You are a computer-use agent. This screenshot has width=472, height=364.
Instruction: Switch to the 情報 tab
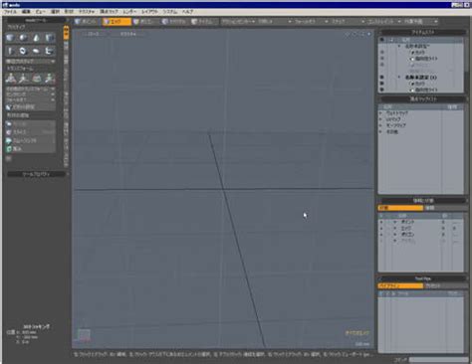pos(445,208)
